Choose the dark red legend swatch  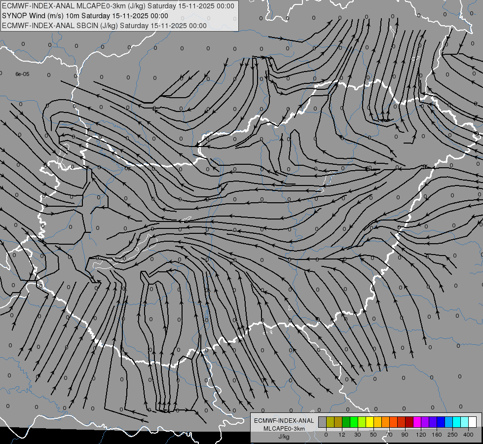(409, 422)
